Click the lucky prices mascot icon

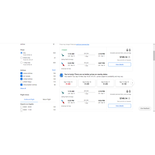61,75
